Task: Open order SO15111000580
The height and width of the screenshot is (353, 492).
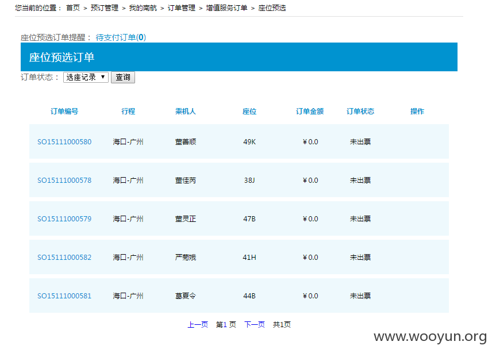Action: click(x=64, y=142)
